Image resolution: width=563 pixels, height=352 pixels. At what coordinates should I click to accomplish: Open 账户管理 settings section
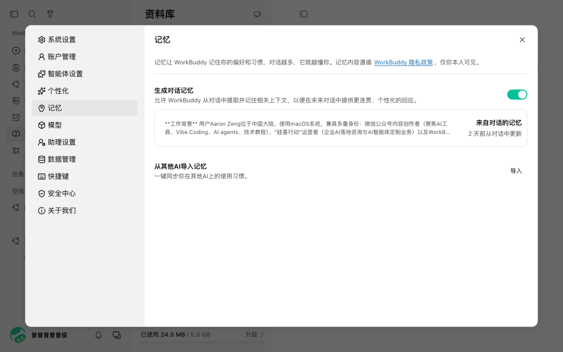[85, 57]
